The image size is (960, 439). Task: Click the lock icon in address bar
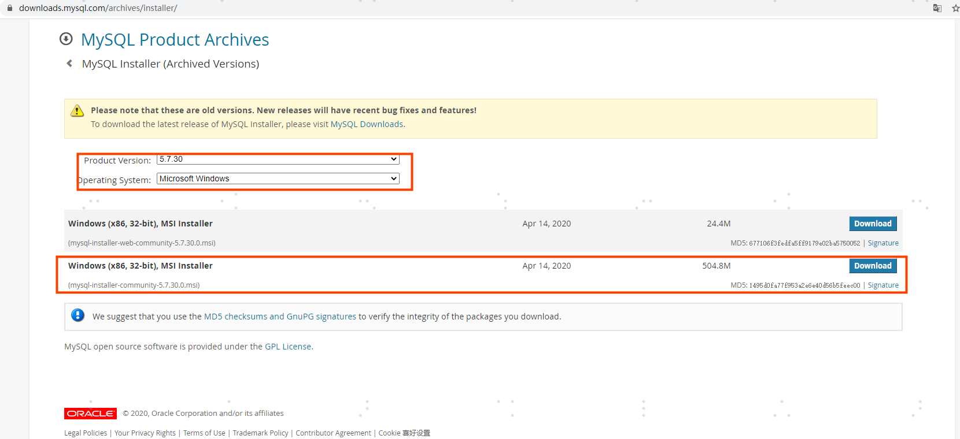(9, 8)
